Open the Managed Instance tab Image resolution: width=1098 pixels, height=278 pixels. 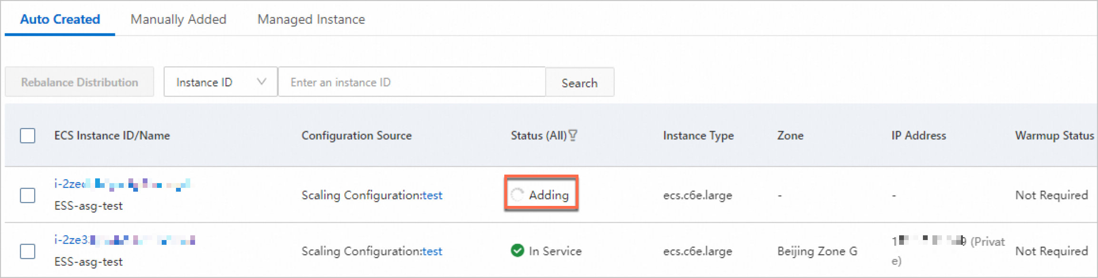[x=311, y=19]
